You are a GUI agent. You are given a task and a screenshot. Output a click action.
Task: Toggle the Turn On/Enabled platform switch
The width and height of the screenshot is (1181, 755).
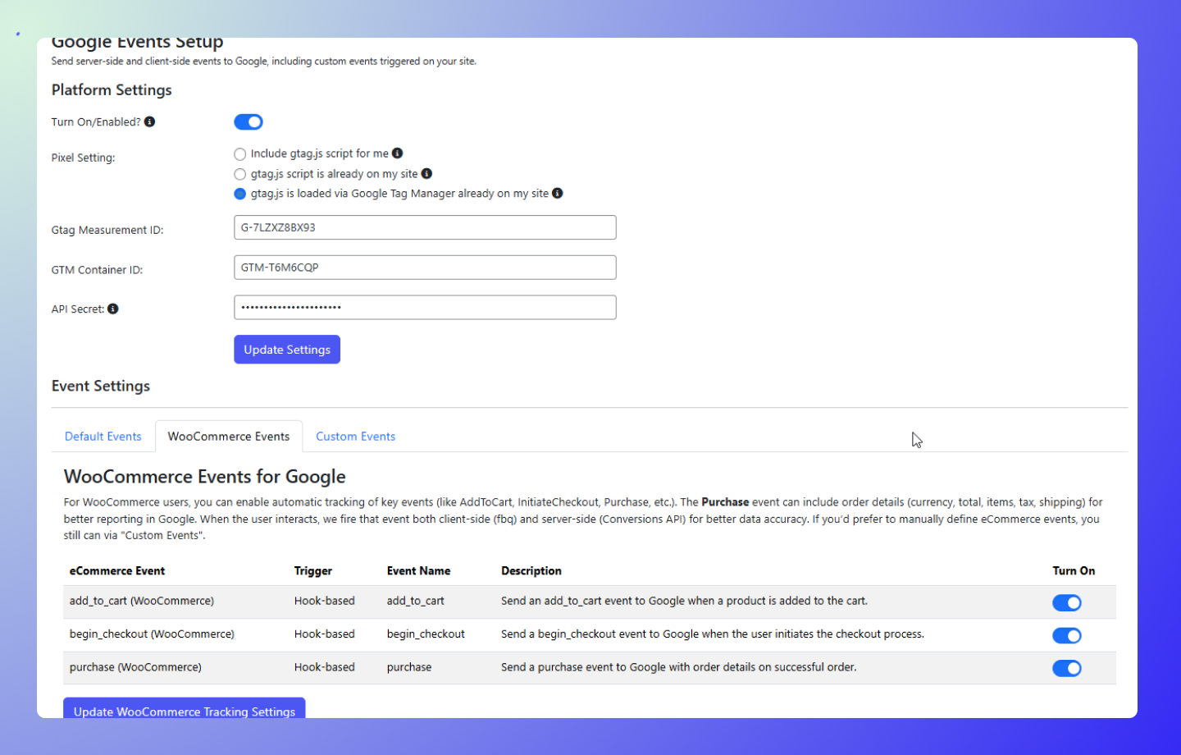(249, 121)
